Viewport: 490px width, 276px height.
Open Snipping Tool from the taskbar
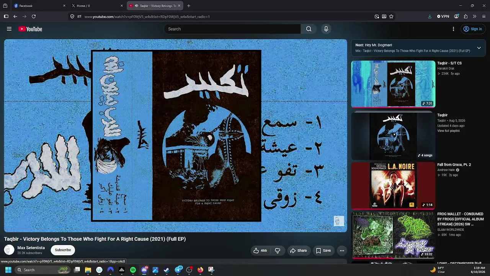pyautogui.click(x=211, y=270)
